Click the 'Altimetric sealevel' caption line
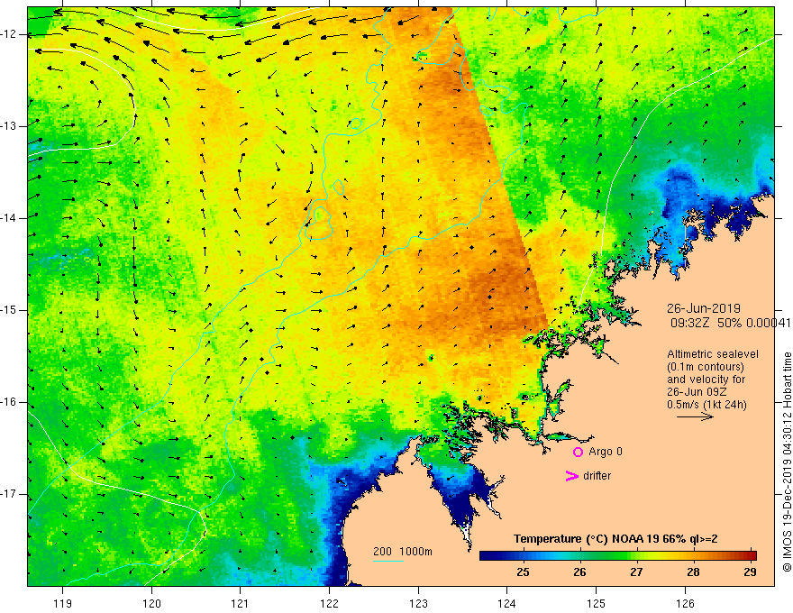Screen dimensions: 793x613 point(713,354)
